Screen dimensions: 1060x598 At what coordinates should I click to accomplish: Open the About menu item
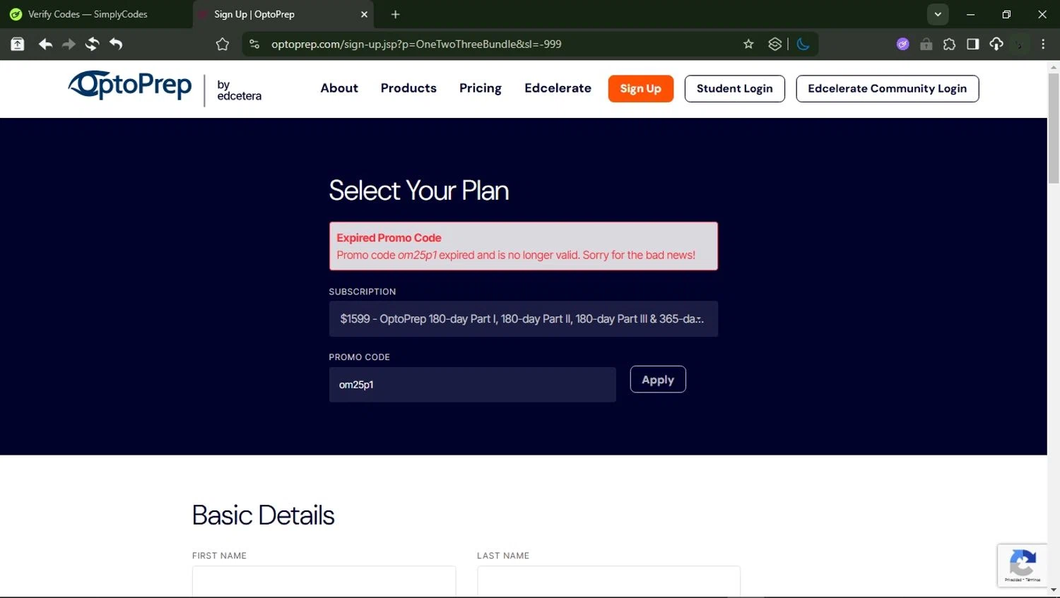coord(339,88)
